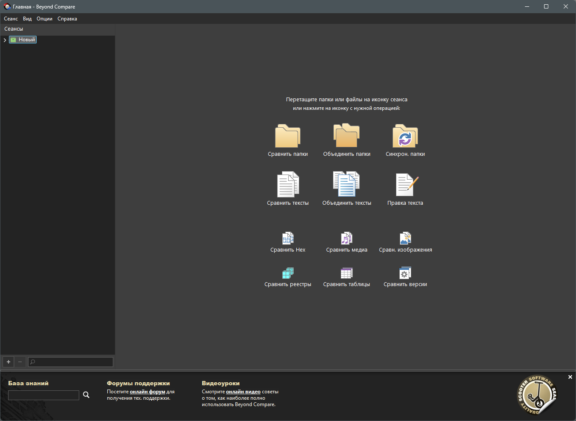
Task: Open the Синхрон. папки sync icon
Action: tap(405, 136)
